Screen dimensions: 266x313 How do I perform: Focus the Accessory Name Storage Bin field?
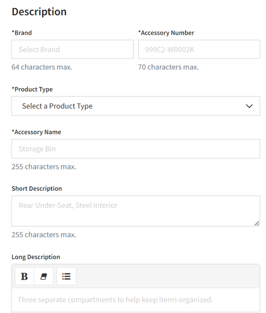[136, 149]
